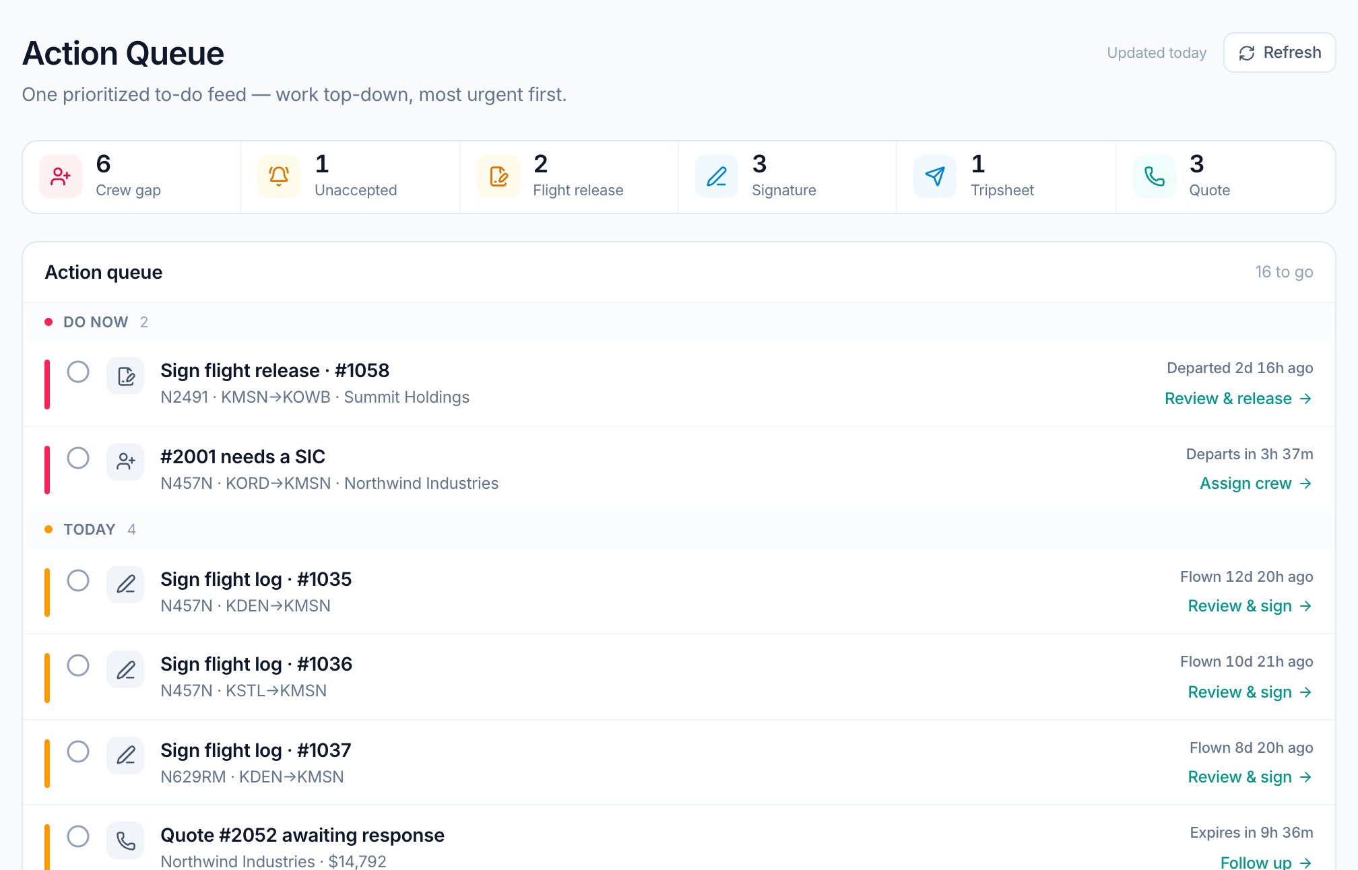This screenshot has width=1358, height=870.
Task: Click the '16 to go' counter
Action: pos(1284,272)
